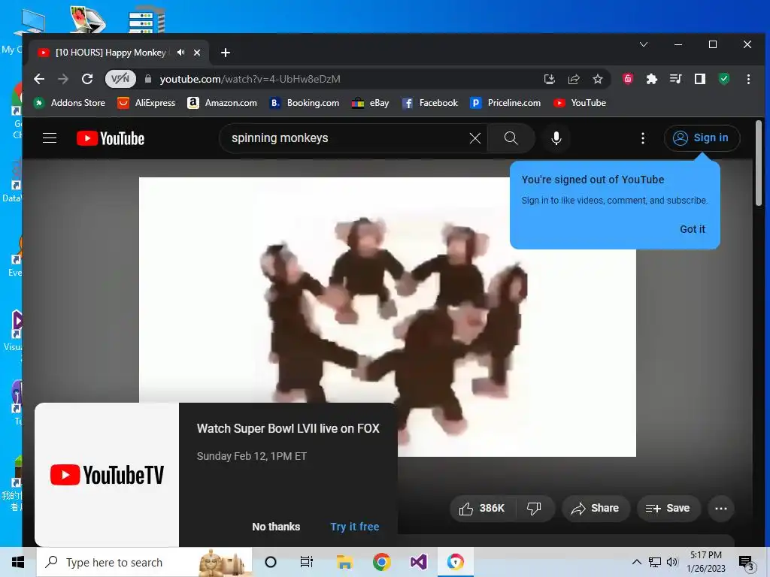Click Sign in button

click(702, 138)
